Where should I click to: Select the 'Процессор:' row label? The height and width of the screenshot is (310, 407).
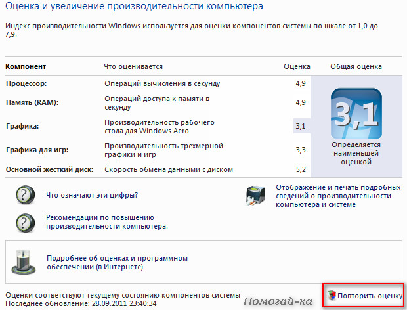[x=26, y=83]
